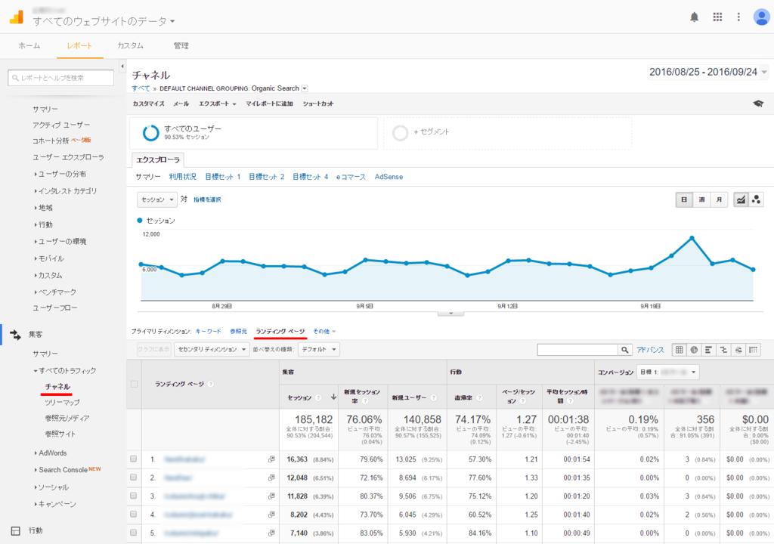Open row 3 landing page link icon

pos(271,496)
